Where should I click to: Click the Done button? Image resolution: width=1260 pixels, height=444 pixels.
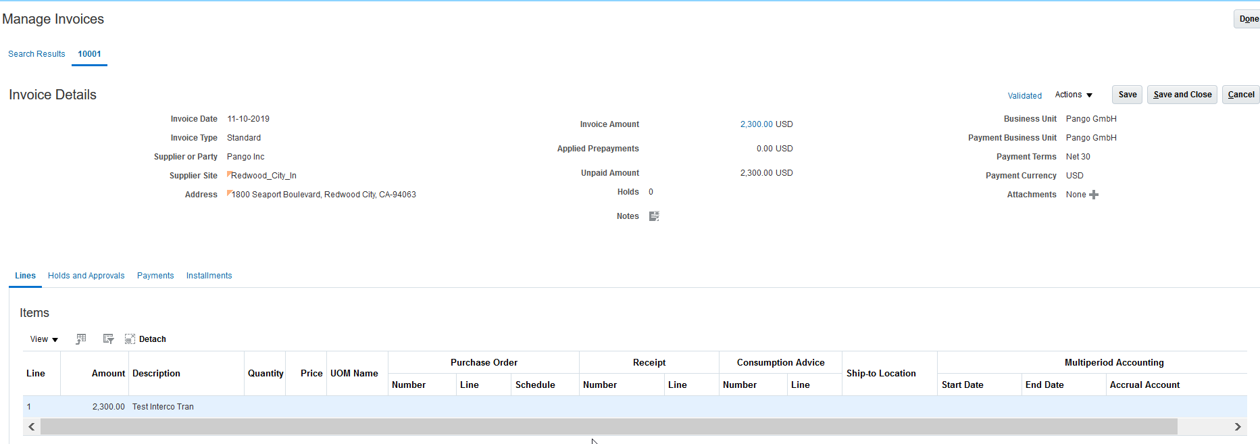point(1248,19)
